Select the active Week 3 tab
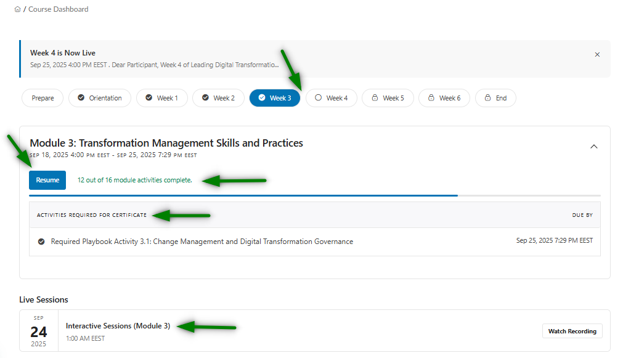The height and width of the screenshot is (358, 623). 275,98
